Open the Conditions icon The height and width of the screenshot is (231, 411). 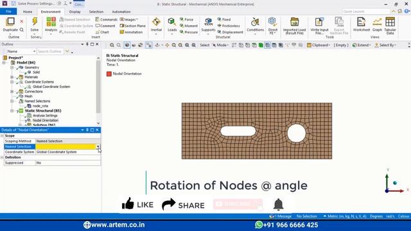pyautogui.click(x=255, y=22)
